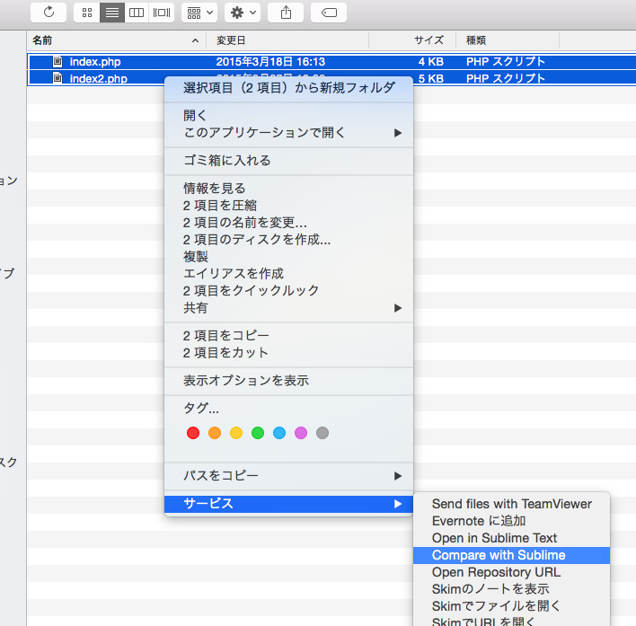Choose ゴミ箱に入れる in the context menu
The image size is (636, 626).
point(288,161)
